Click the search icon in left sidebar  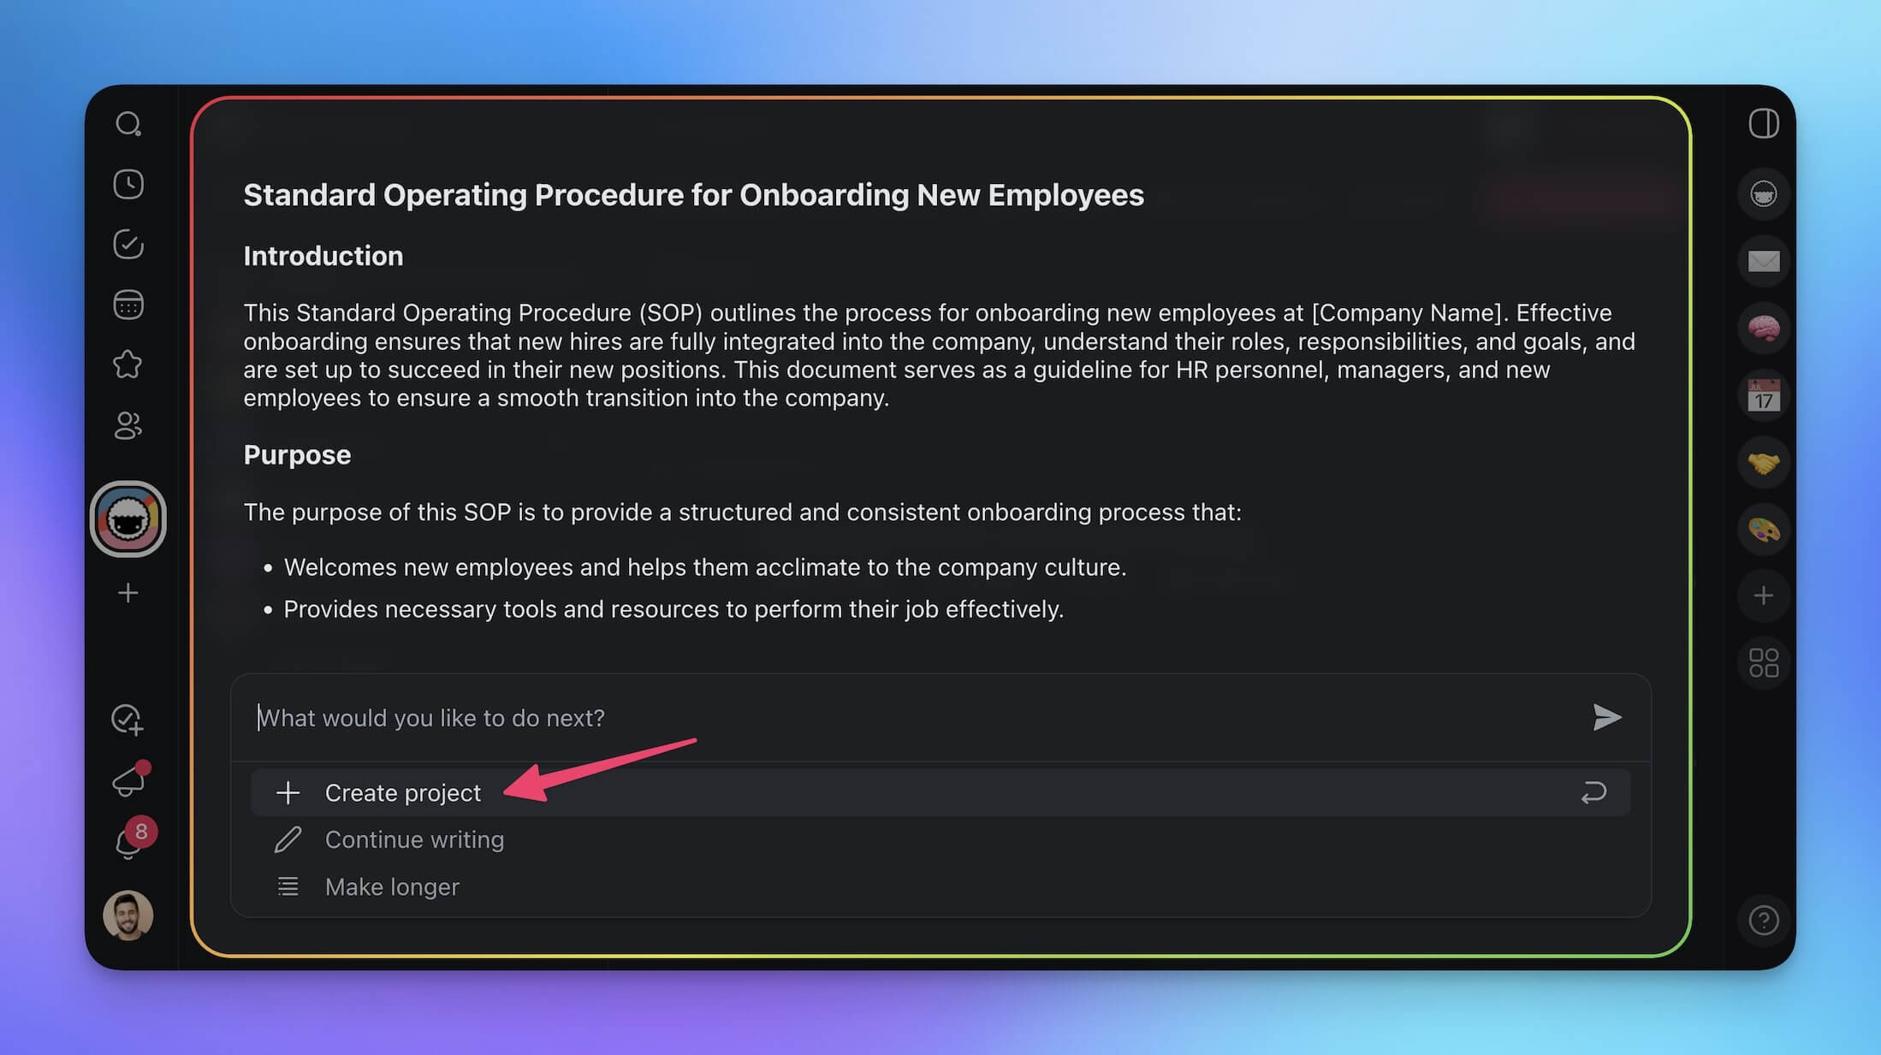pos(128,124)
